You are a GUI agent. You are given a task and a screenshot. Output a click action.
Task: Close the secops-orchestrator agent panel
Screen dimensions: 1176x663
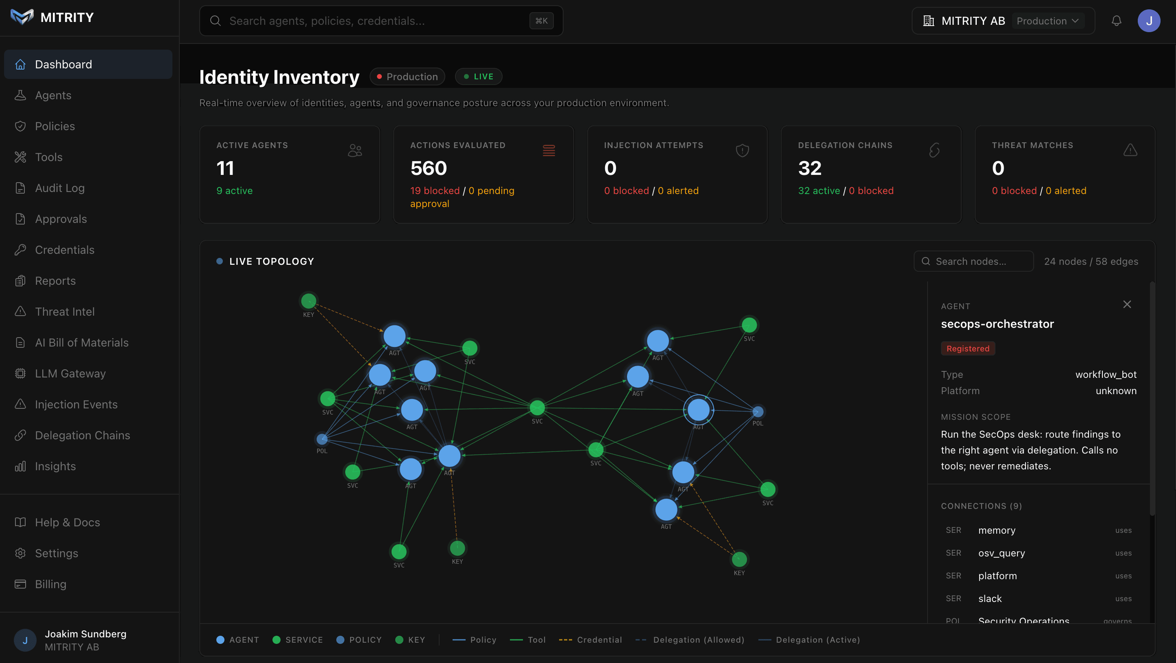(x=1127, y=305)
